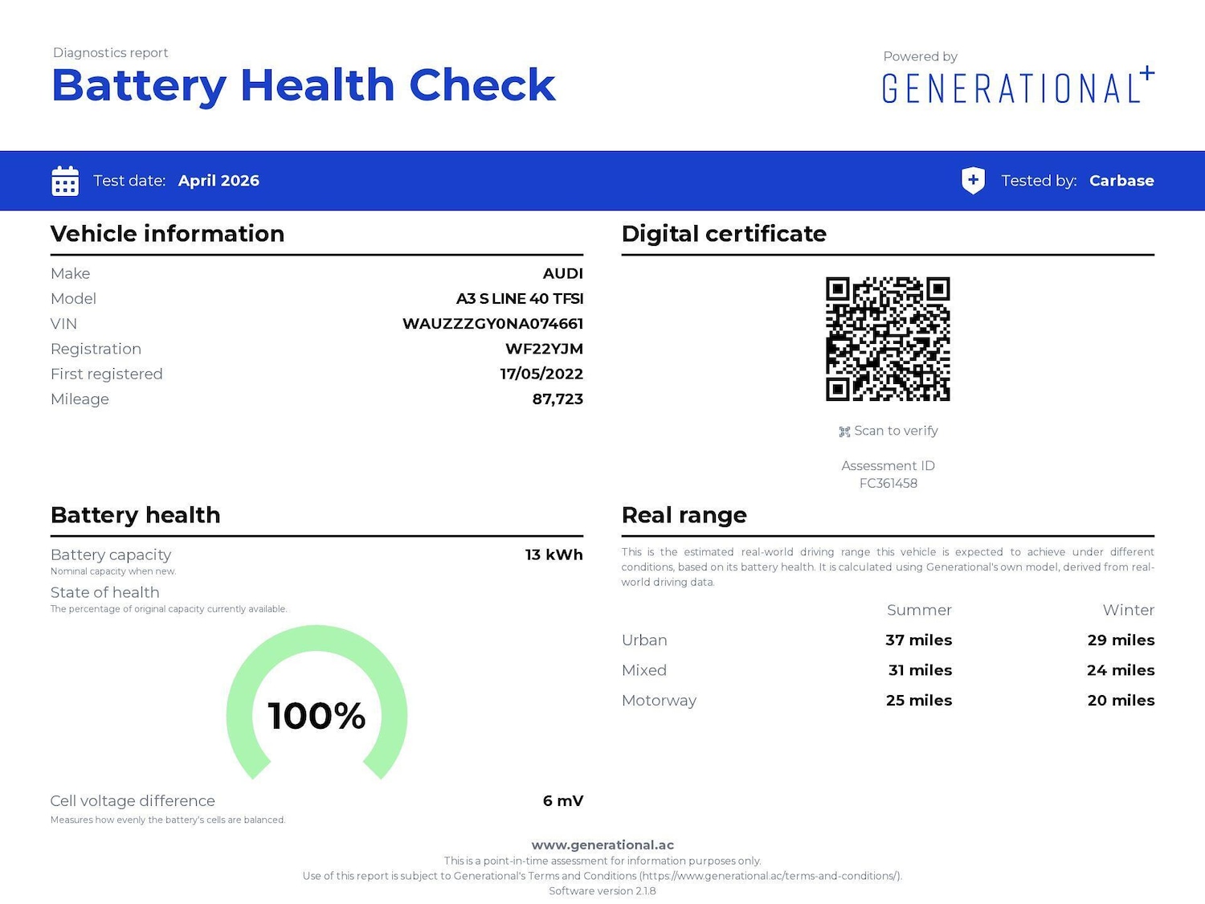Screen dimensions: 1205x904
Task: Click the Cell voltage difference label
Action: 133,801
